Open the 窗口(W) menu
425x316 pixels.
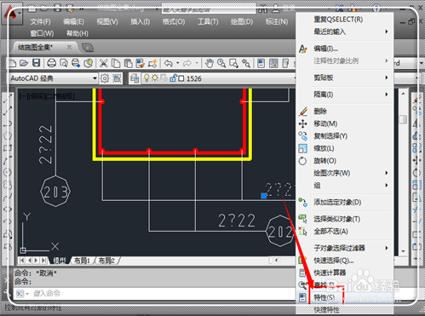tap(42, 33)
